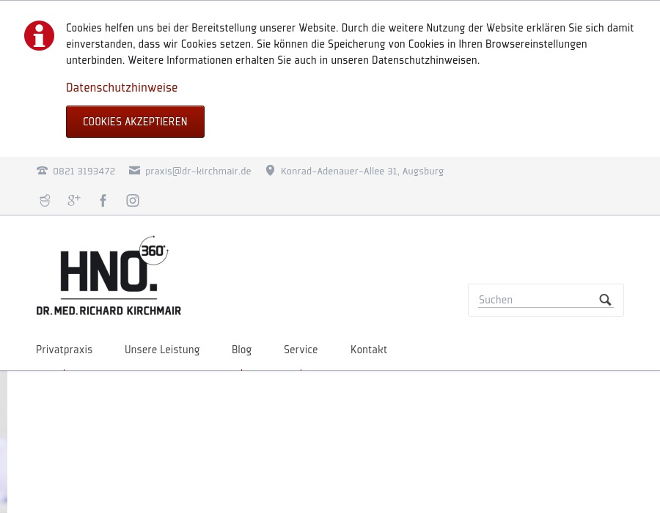Call phone number 0821 3193472
The width and height of the screenshot is (660, 513).
[x=84, y=171]
